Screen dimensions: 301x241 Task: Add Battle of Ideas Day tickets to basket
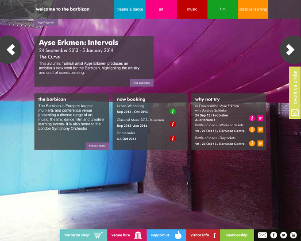(260, 144)
